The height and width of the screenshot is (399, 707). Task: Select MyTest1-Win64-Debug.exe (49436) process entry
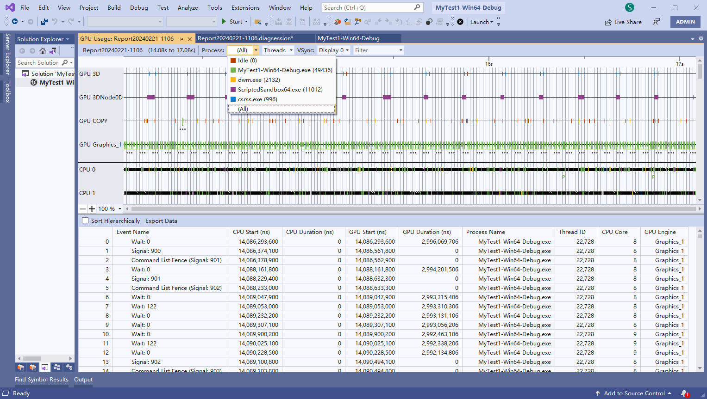tap(281, 70)
